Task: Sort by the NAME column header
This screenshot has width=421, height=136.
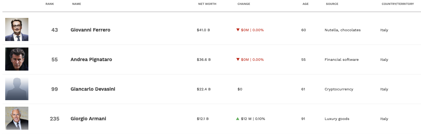Action: pyautogui.click(x=76, y=4)
